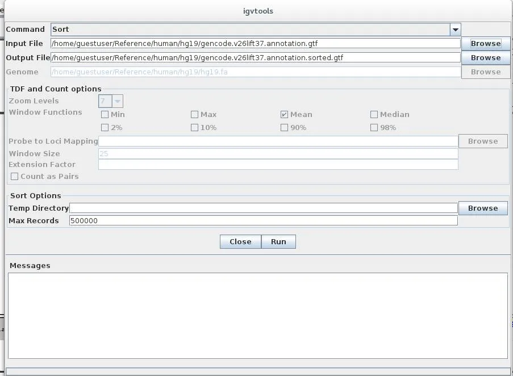Browse for the Input File
This screenshot has height=376, width=513.
coord(486,44)
